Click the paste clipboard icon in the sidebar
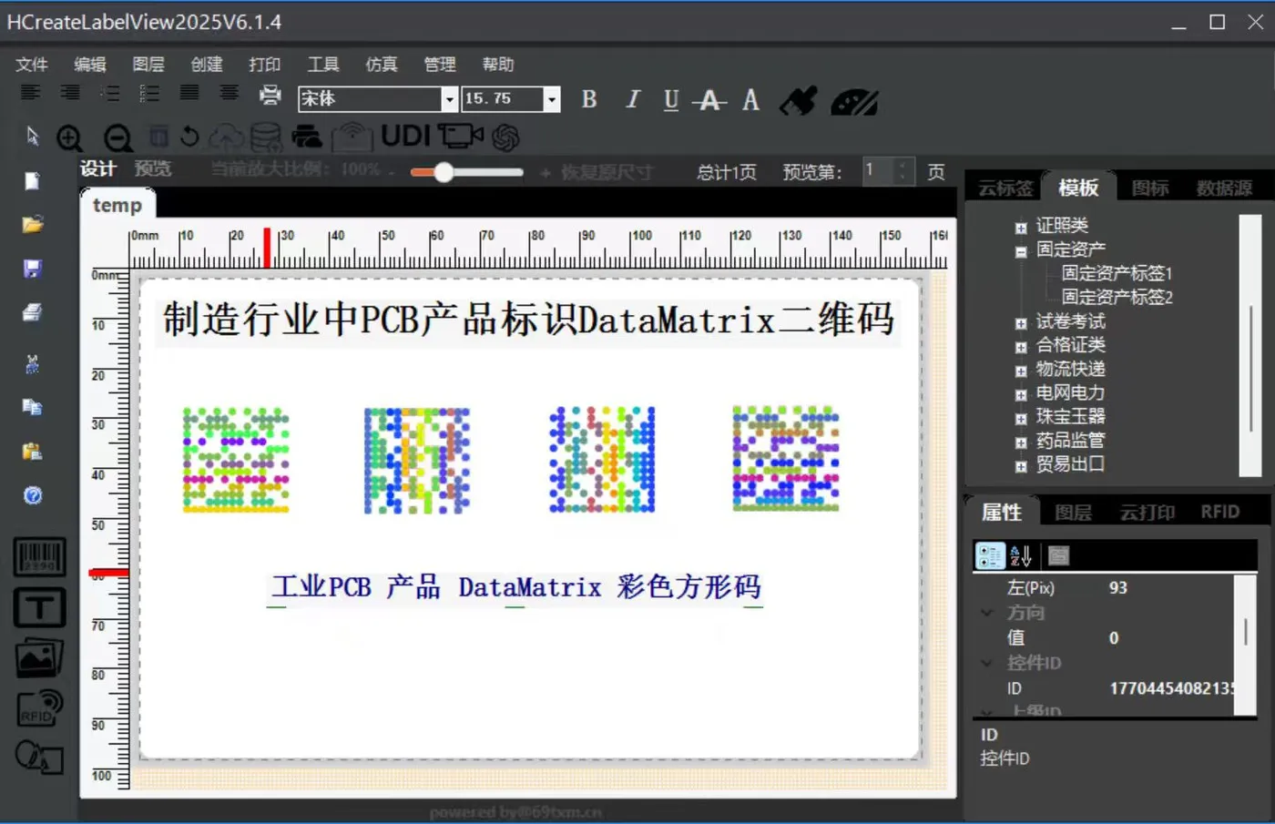Image resolution: width=1275 pixels, height=824 pixels. [x=33, y=452]
